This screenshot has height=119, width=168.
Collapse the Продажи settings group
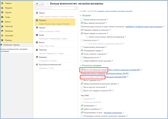80,16
